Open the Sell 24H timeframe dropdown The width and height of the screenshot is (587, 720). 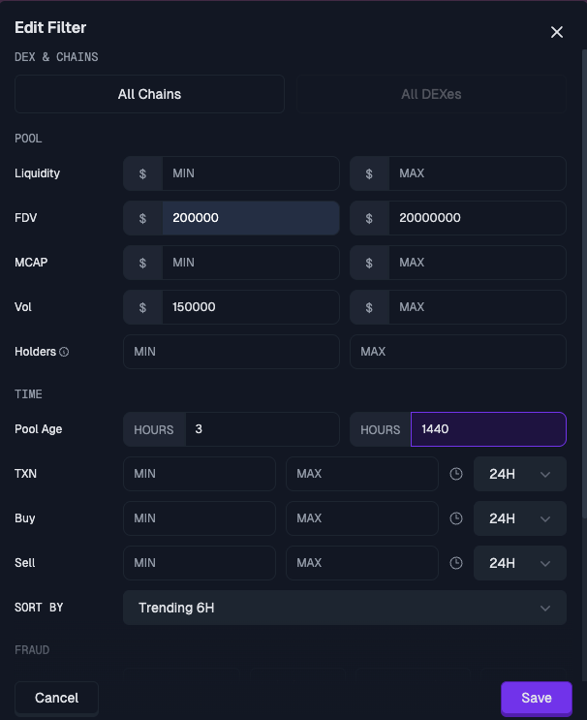point(520,563)
